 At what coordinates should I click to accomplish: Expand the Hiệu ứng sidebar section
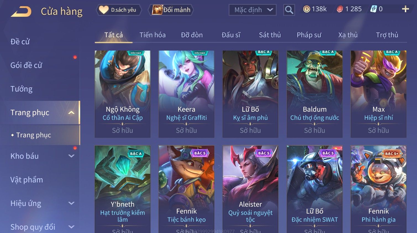pyautogui.click(x=71, y=203)
